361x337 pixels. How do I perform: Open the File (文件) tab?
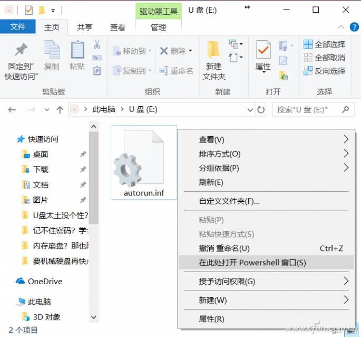click(18, 27)
